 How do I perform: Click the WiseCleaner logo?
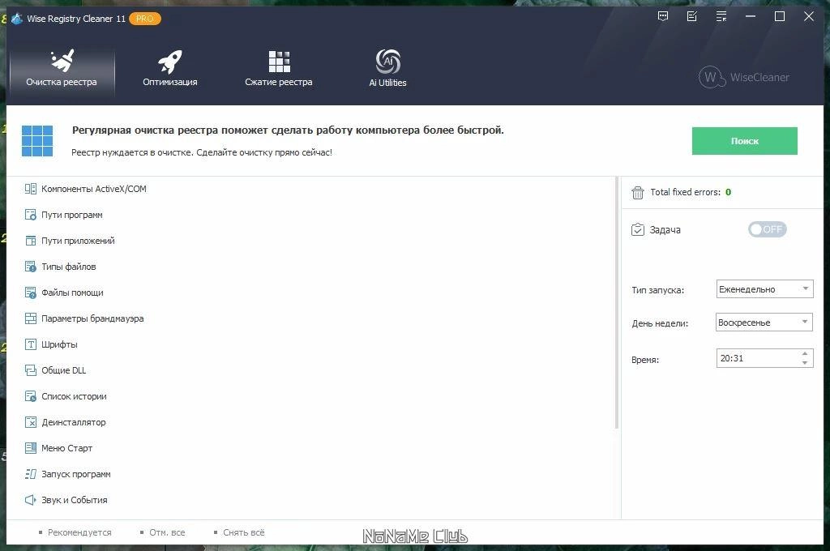[744, 77]
